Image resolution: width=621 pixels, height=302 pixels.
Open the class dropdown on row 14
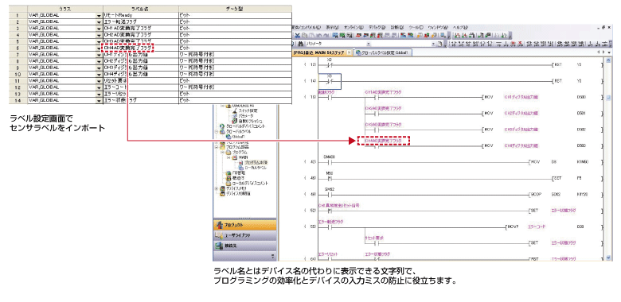point(99,100)
